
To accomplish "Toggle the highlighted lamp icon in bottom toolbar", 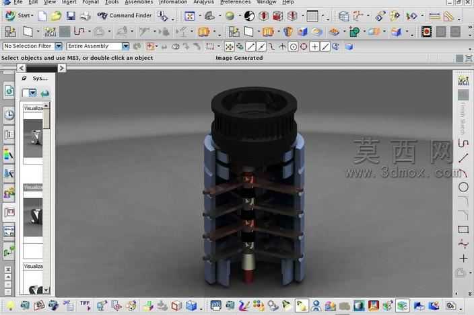I will 302,306.
